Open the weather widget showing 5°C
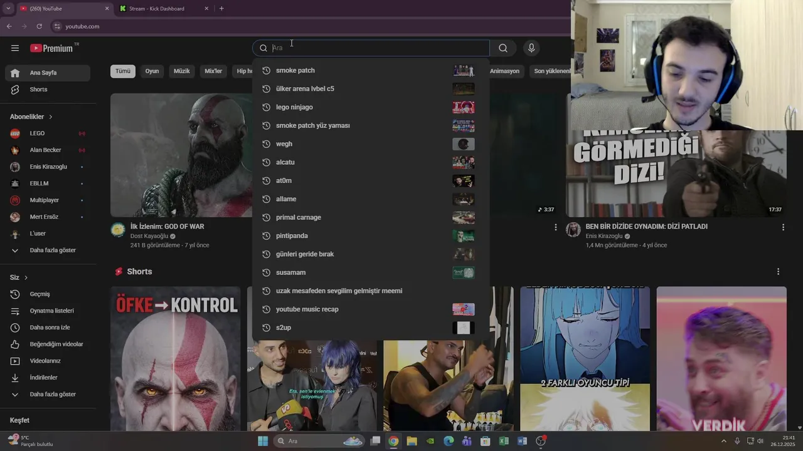Image resolution: width=803 pixels, height=451 pixels. point(30,441)
